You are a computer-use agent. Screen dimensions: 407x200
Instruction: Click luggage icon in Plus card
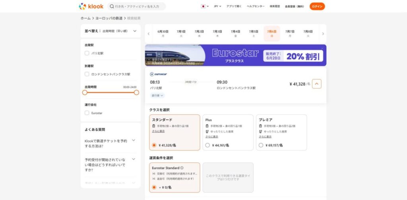(x=207, y=126)
